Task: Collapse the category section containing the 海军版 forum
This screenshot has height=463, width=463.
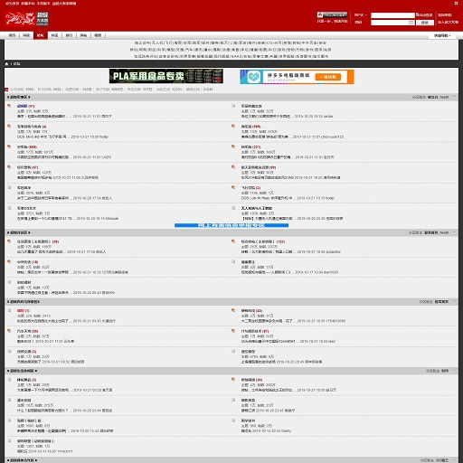Action: click(454, 97)
